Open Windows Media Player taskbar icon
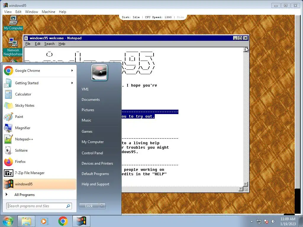 pyautogui.click(x=44, y=221)
